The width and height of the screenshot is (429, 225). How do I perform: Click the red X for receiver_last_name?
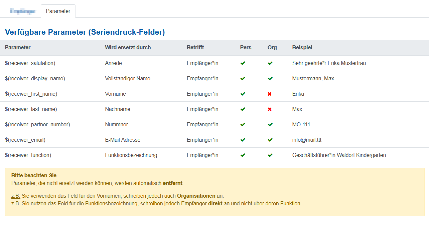click(270, 109)
